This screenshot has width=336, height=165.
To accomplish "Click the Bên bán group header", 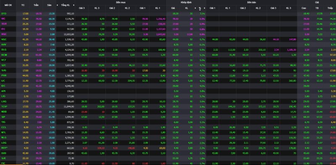I will (x=251, y=3).
